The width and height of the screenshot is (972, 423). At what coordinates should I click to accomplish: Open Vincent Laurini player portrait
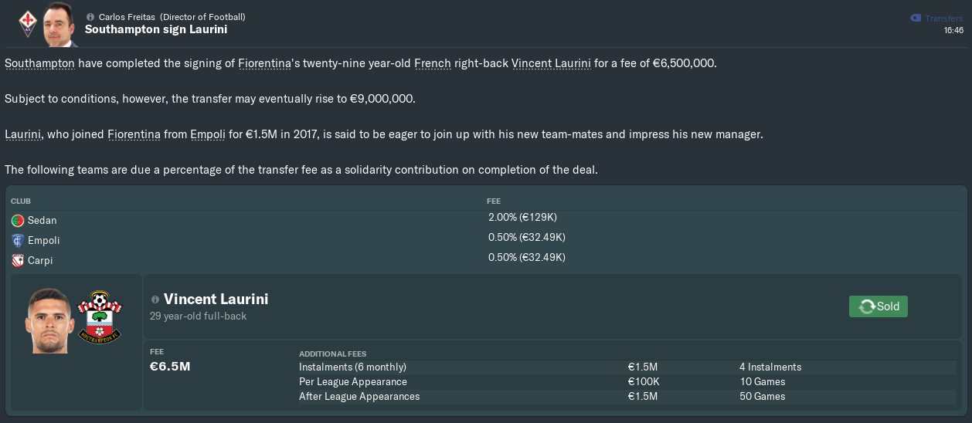[47, 319]
